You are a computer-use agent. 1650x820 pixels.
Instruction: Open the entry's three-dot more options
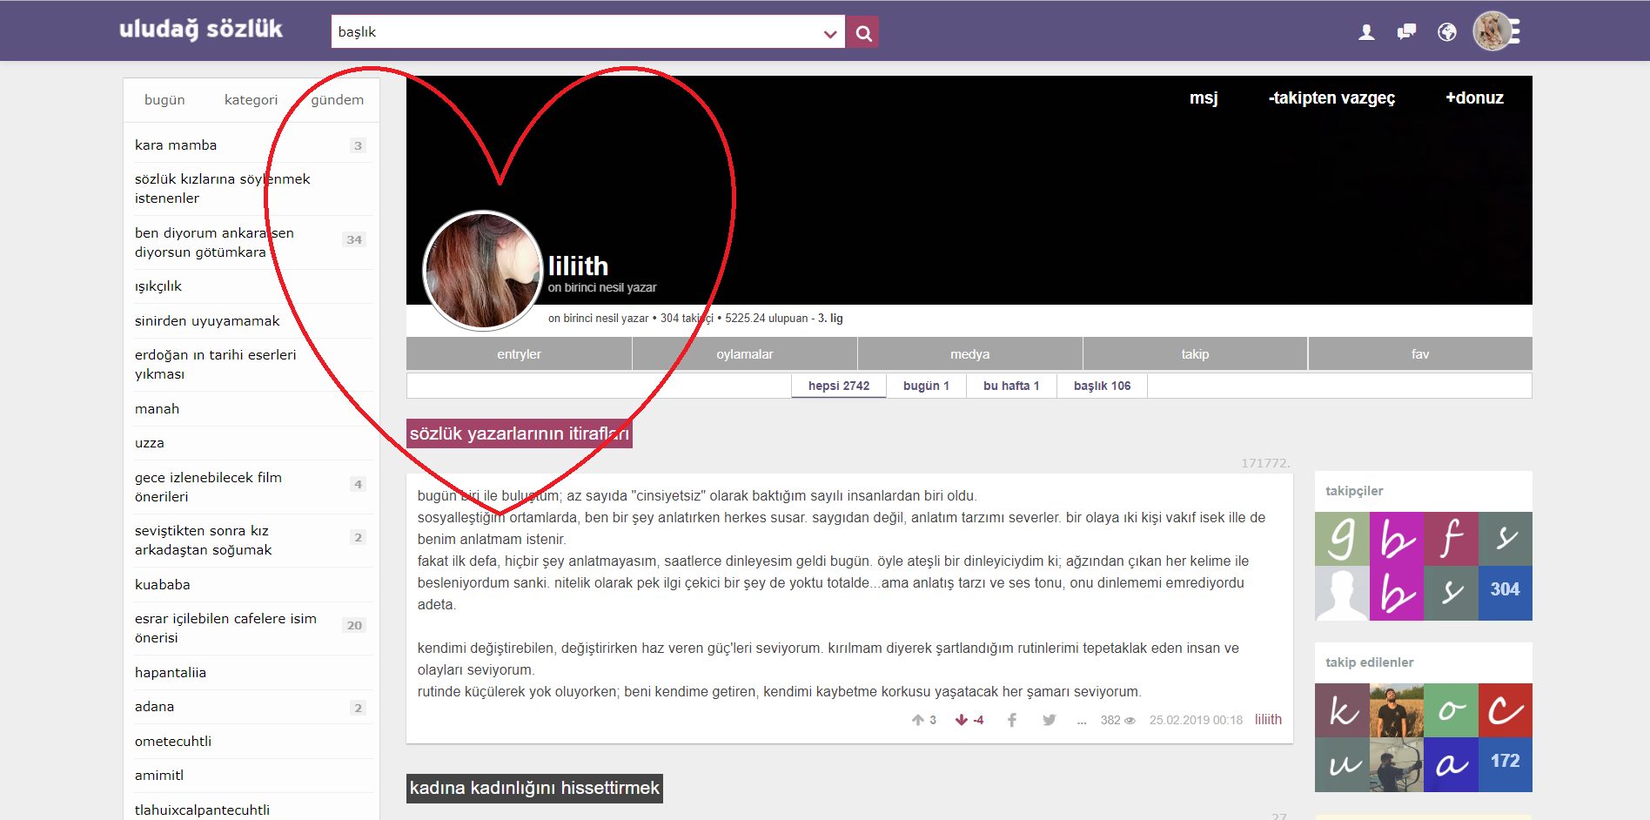[1082, 721]
